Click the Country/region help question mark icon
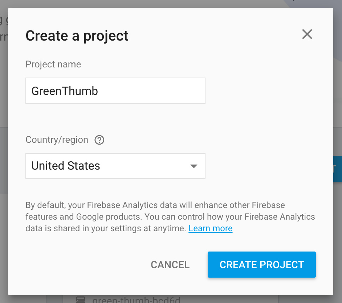Screen dimensions: 342x303 (x=99, y=140)
